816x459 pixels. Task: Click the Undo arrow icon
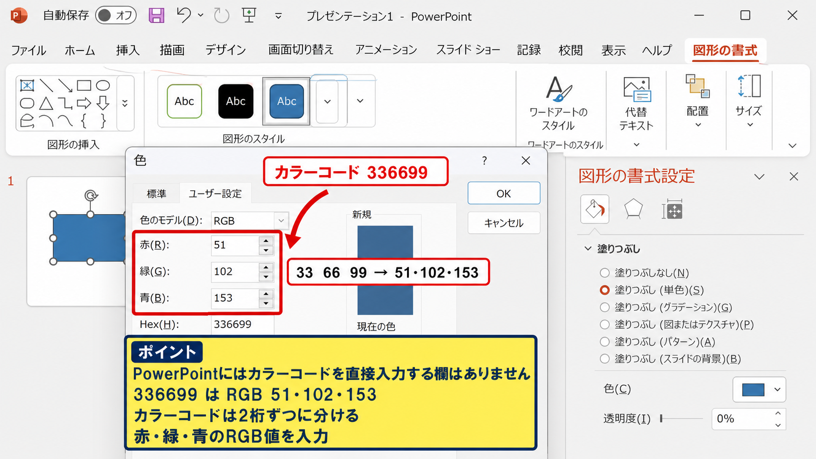tap(184, 16)
